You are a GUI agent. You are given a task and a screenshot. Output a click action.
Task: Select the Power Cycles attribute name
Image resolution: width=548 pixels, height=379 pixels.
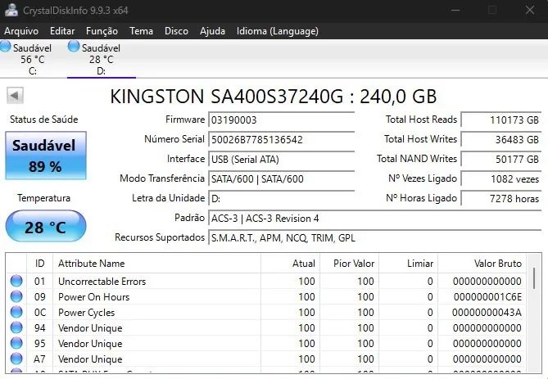pos(86,312)
